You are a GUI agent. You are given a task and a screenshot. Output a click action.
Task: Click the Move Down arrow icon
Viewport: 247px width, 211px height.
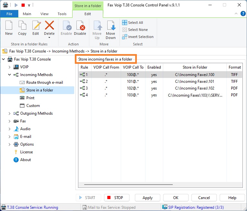pos(111,25)
